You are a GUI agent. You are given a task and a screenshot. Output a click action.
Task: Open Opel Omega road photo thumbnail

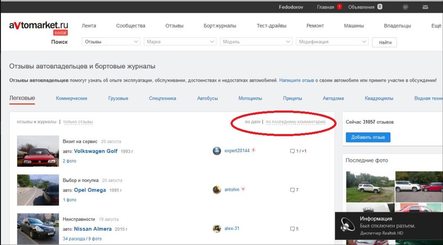38,190
